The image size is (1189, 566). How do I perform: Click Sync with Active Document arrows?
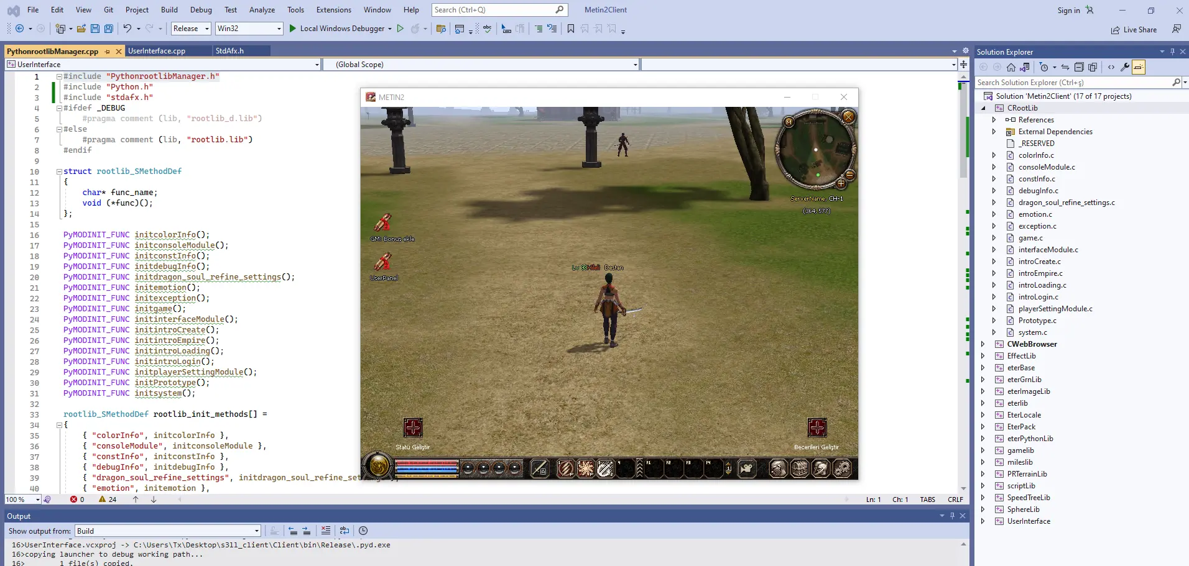[x=1065, y=67]
